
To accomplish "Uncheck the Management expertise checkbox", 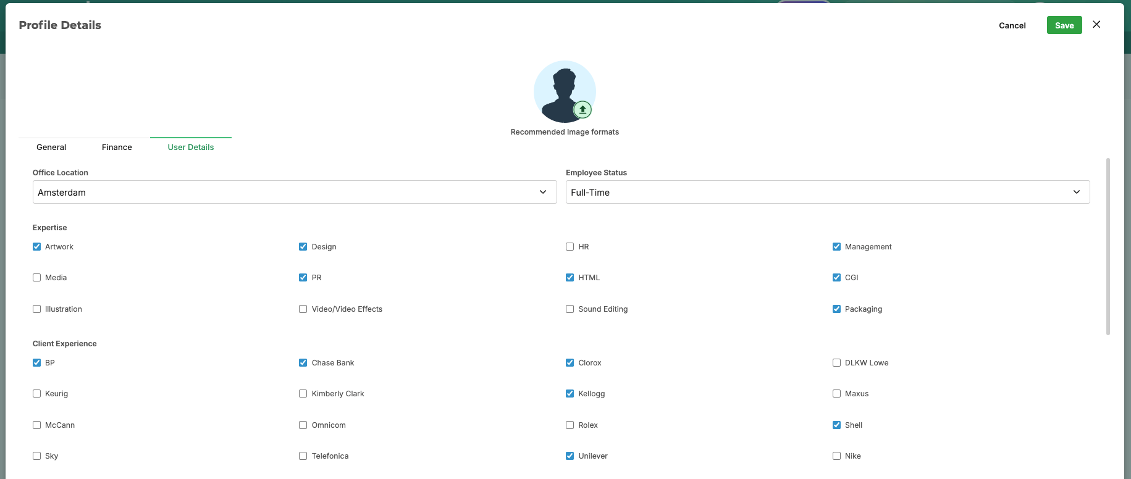I will point(836,247).
